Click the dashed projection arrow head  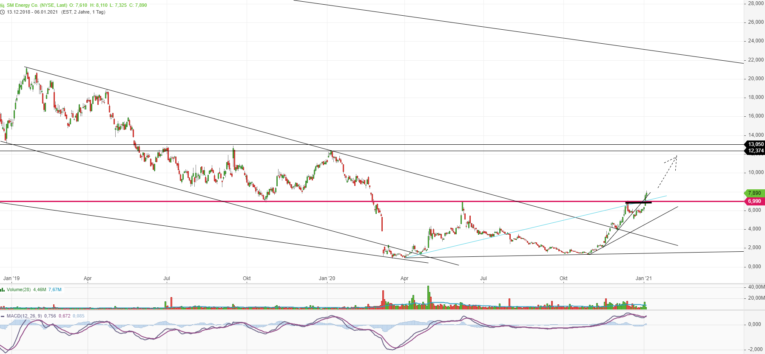pyautogui.click(x=675, y=158)
